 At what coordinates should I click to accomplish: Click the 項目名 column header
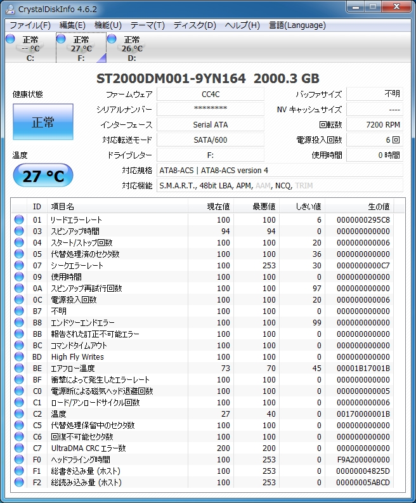(x=117, y=206)
